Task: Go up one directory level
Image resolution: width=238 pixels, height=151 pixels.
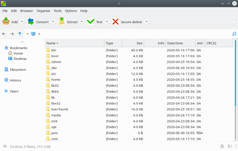Action: [x=20, y=34]
